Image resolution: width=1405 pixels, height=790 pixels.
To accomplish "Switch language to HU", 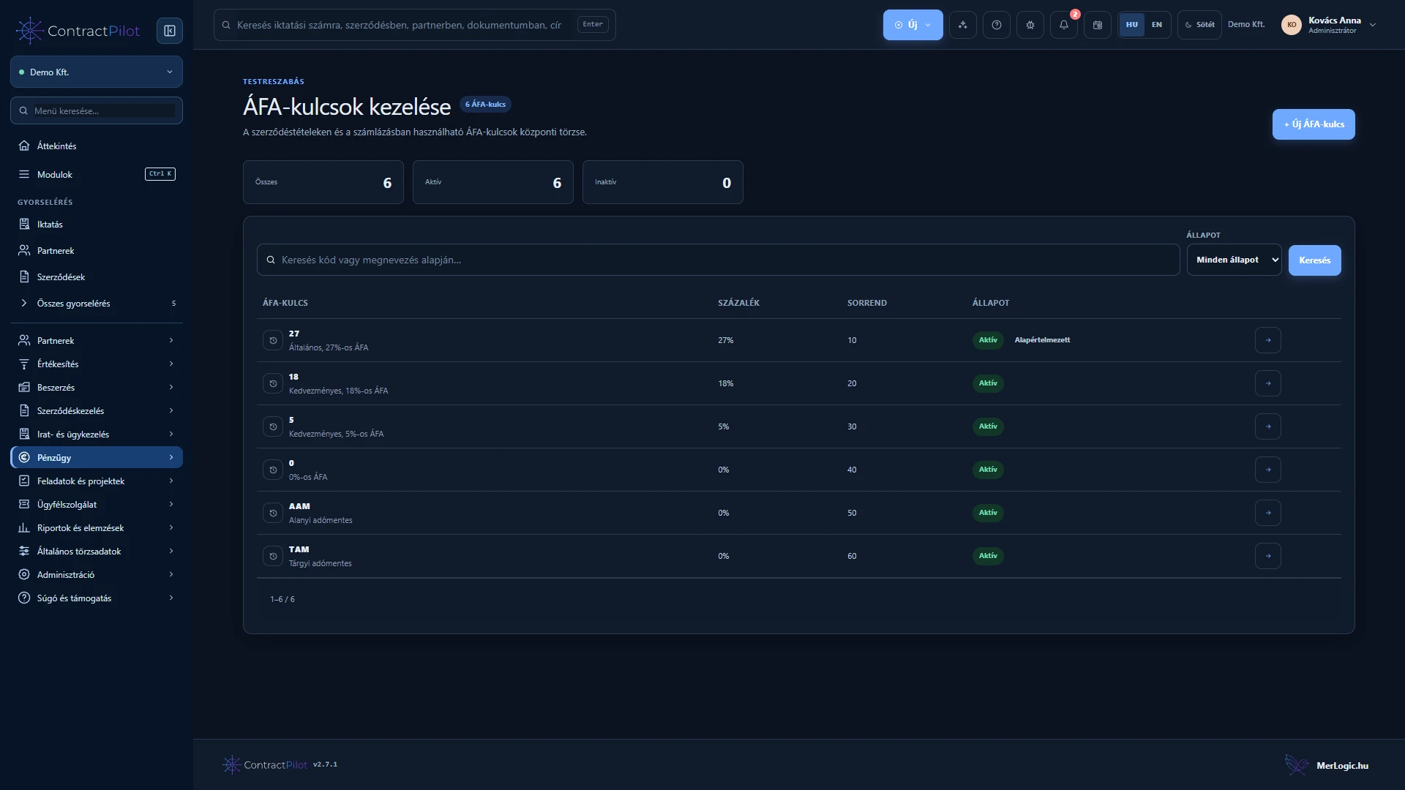I will coord(1132,25).
